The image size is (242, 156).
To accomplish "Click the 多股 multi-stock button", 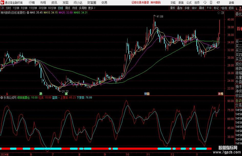I will [187, 8].
